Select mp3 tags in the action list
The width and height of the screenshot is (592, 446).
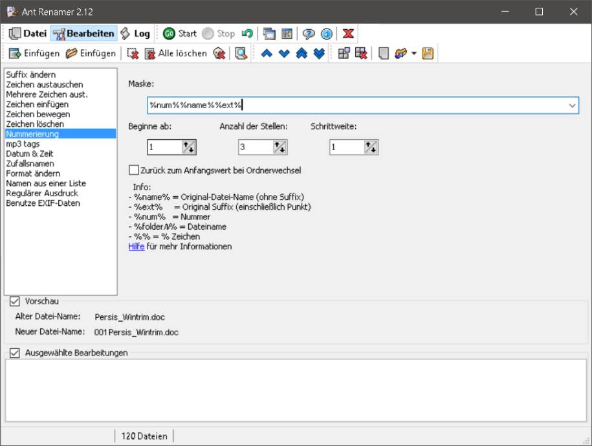pos(23,144)
